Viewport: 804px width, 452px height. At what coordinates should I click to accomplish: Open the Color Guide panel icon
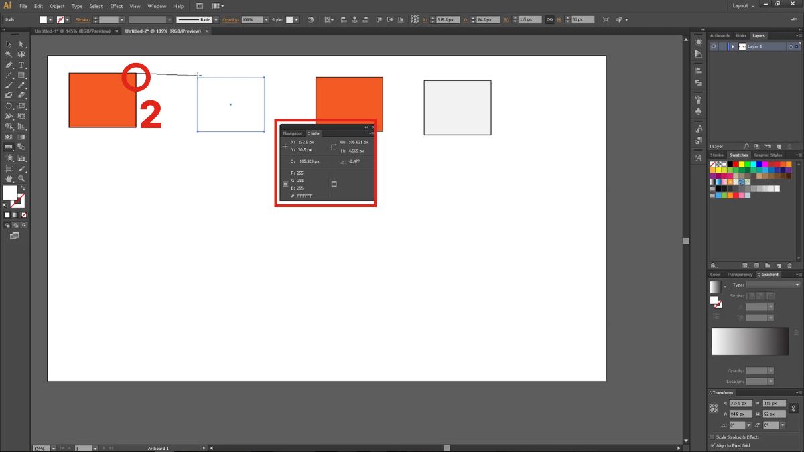click(699, 56)
